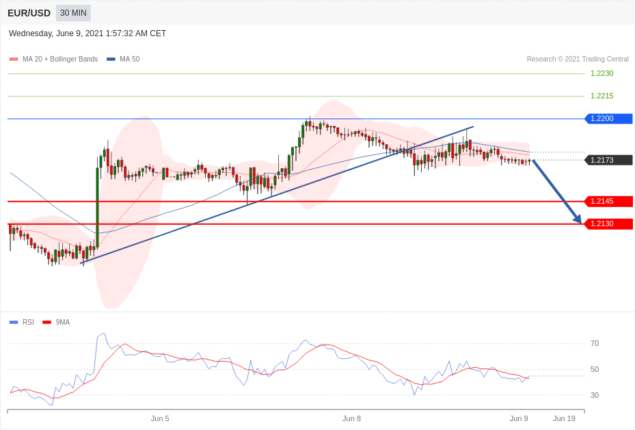Image resolution: width=635 pixels, height=430 pixels.
Task: Select the red 1.2130 target price tag
Action: [608, 224]
